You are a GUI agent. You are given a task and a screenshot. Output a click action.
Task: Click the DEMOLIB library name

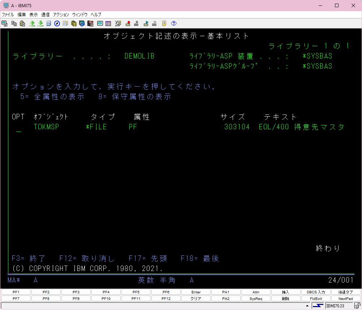[x=139, y=56]
